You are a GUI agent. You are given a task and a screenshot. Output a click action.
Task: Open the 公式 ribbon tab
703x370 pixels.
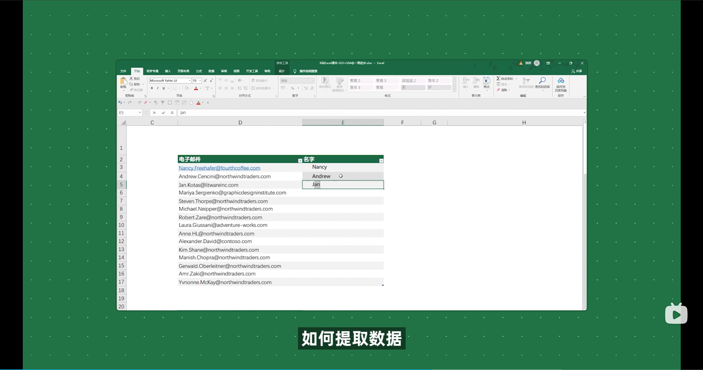pyautogui.click(x=199, y=71)
